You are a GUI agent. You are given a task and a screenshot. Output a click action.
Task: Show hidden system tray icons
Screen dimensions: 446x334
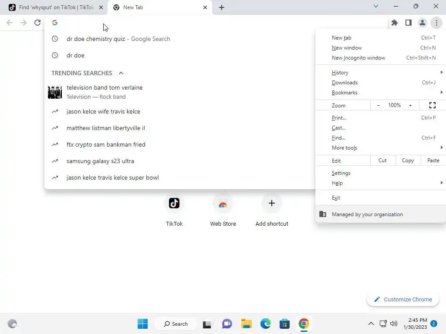(x=371, y=324)
